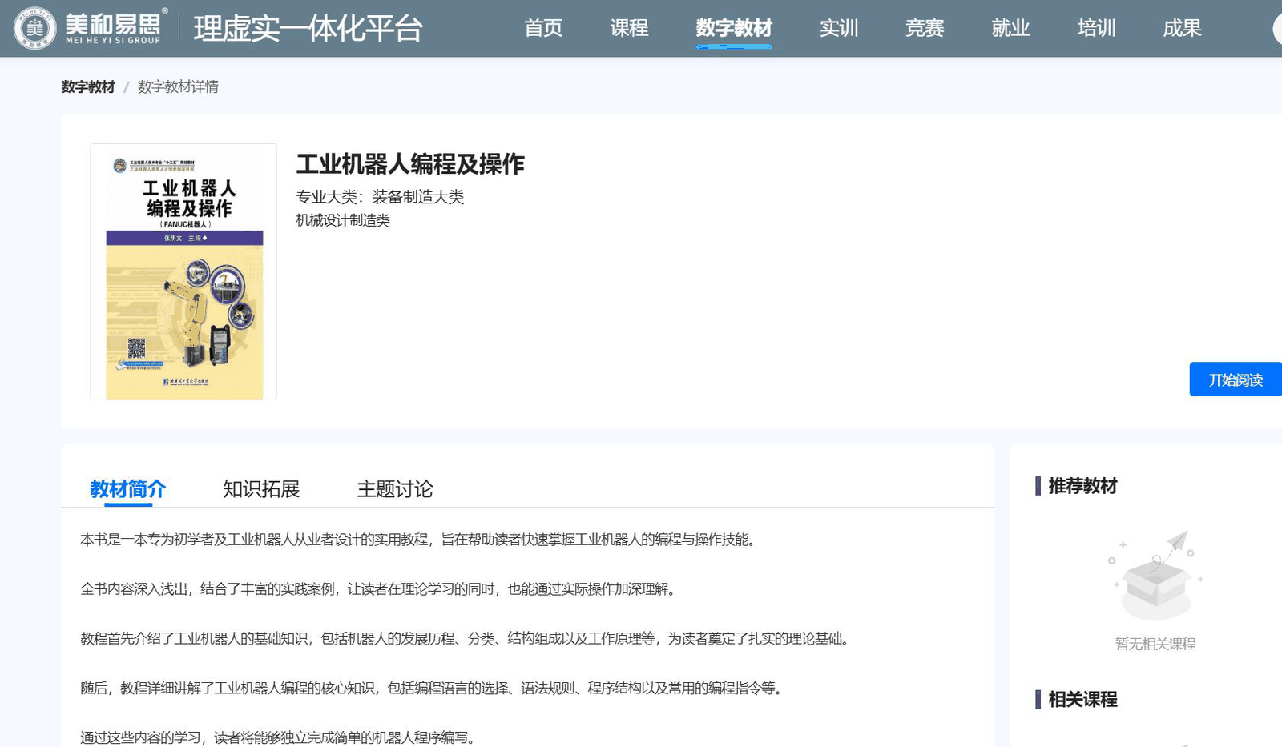The width and height of the screenshot is (1282, 747).
Task: Open the 就业 navigation item
Action: pos(1010,28)
